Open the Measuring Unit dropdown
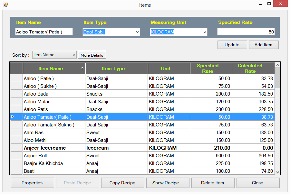This screenshot has width=290, height=194. coord(205,32)
